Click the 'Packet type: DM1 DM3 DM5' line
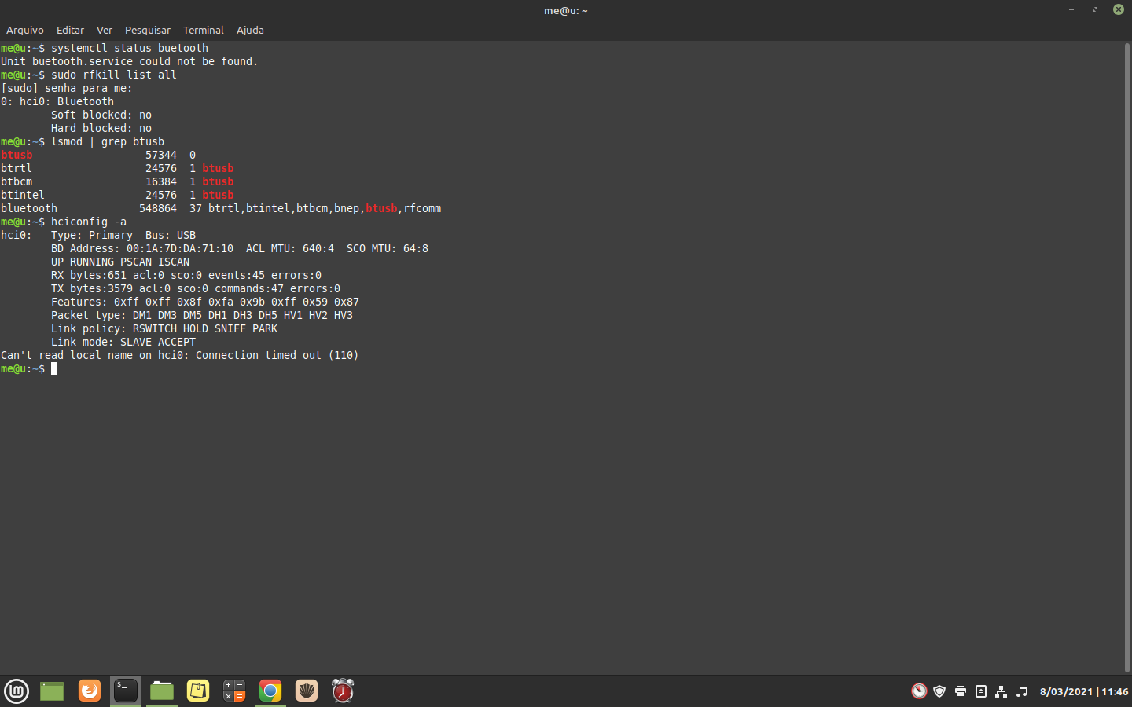Viewport: 1132px width, 707px height. point(202,315)
